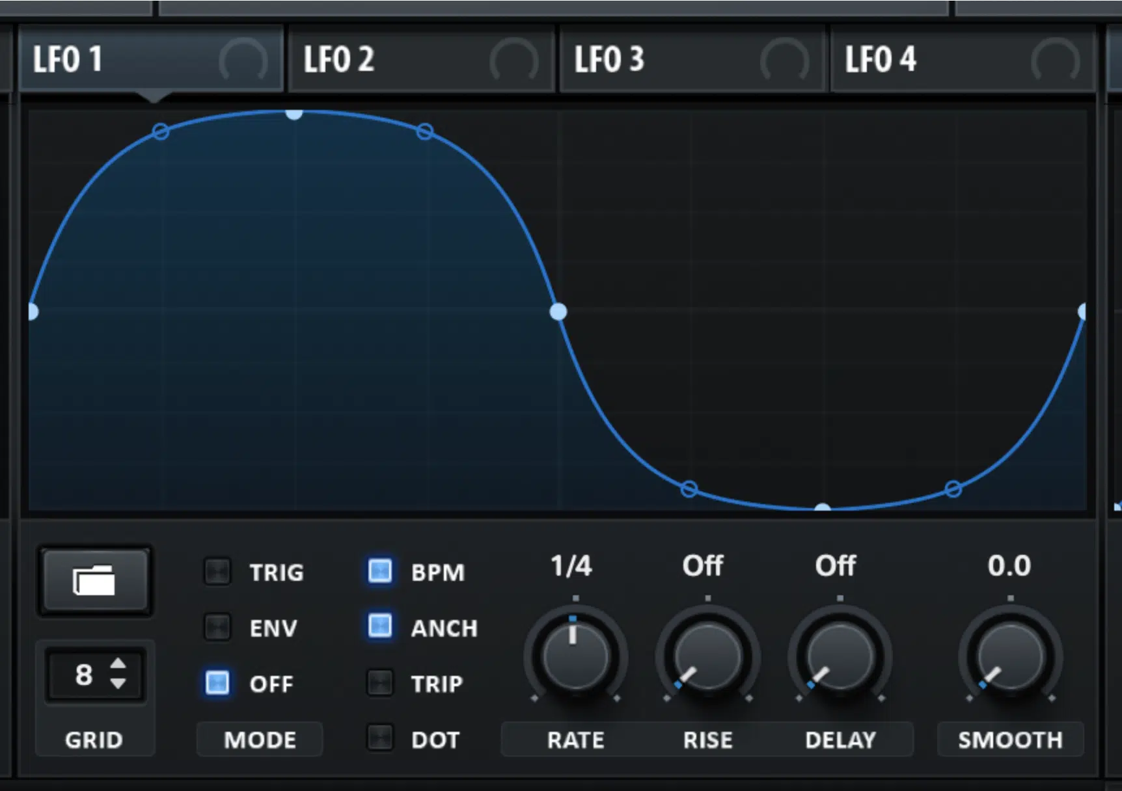Switch to the LFO 3 tab
The height and width of the screenshot is (791, 1122).
[692, 59]
